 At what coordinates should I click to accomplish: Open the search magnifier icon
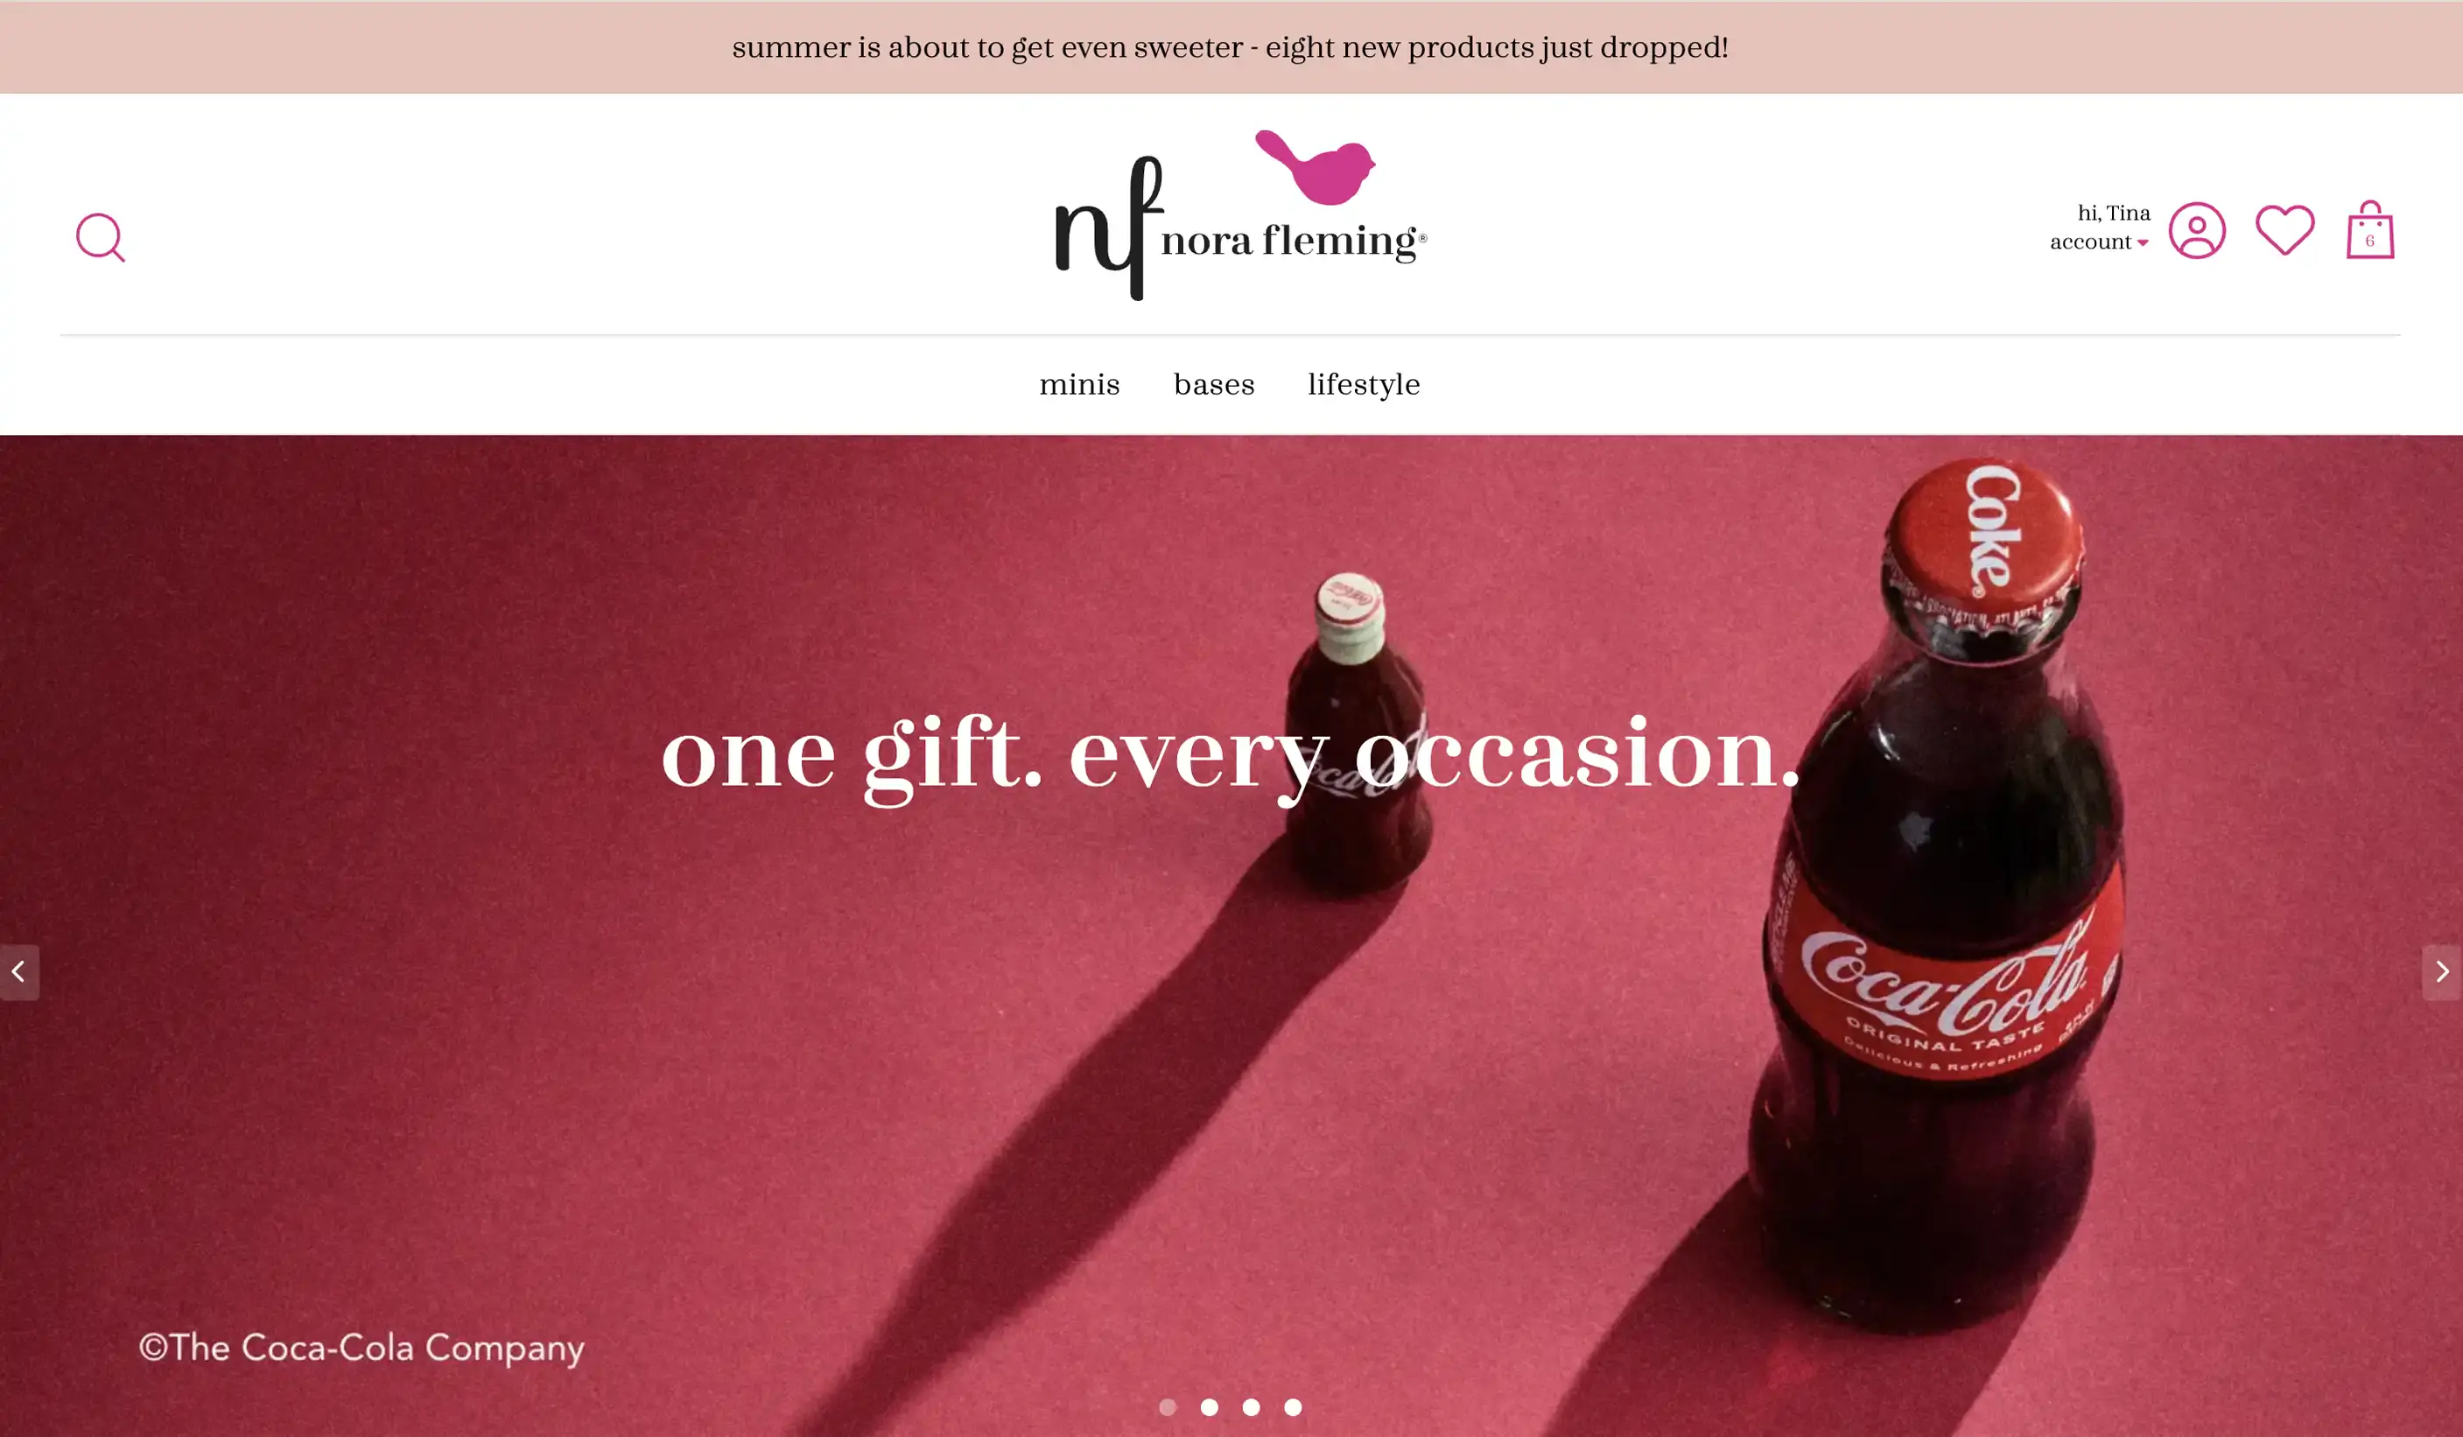point(101,237)
